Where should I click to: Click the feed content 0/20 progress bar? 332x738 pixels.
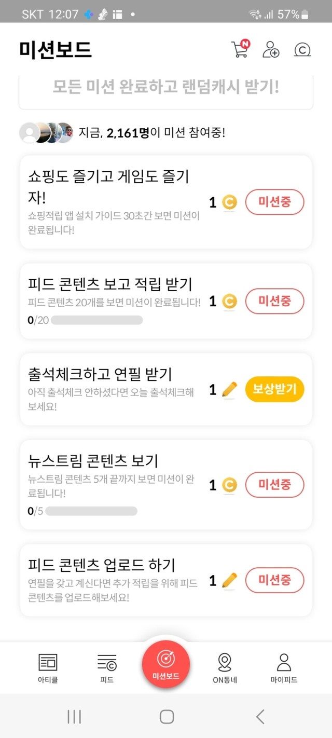[96, 320]
